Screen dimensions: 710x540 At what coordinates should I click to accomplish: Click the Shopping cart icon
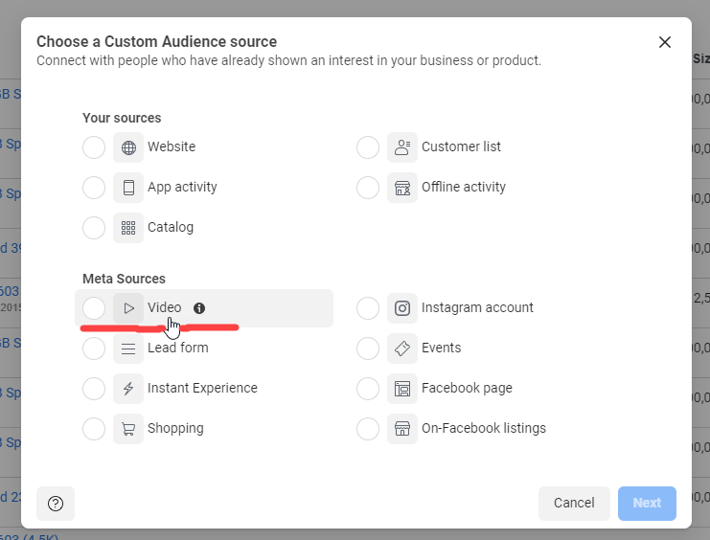click(x=128, y=429)
